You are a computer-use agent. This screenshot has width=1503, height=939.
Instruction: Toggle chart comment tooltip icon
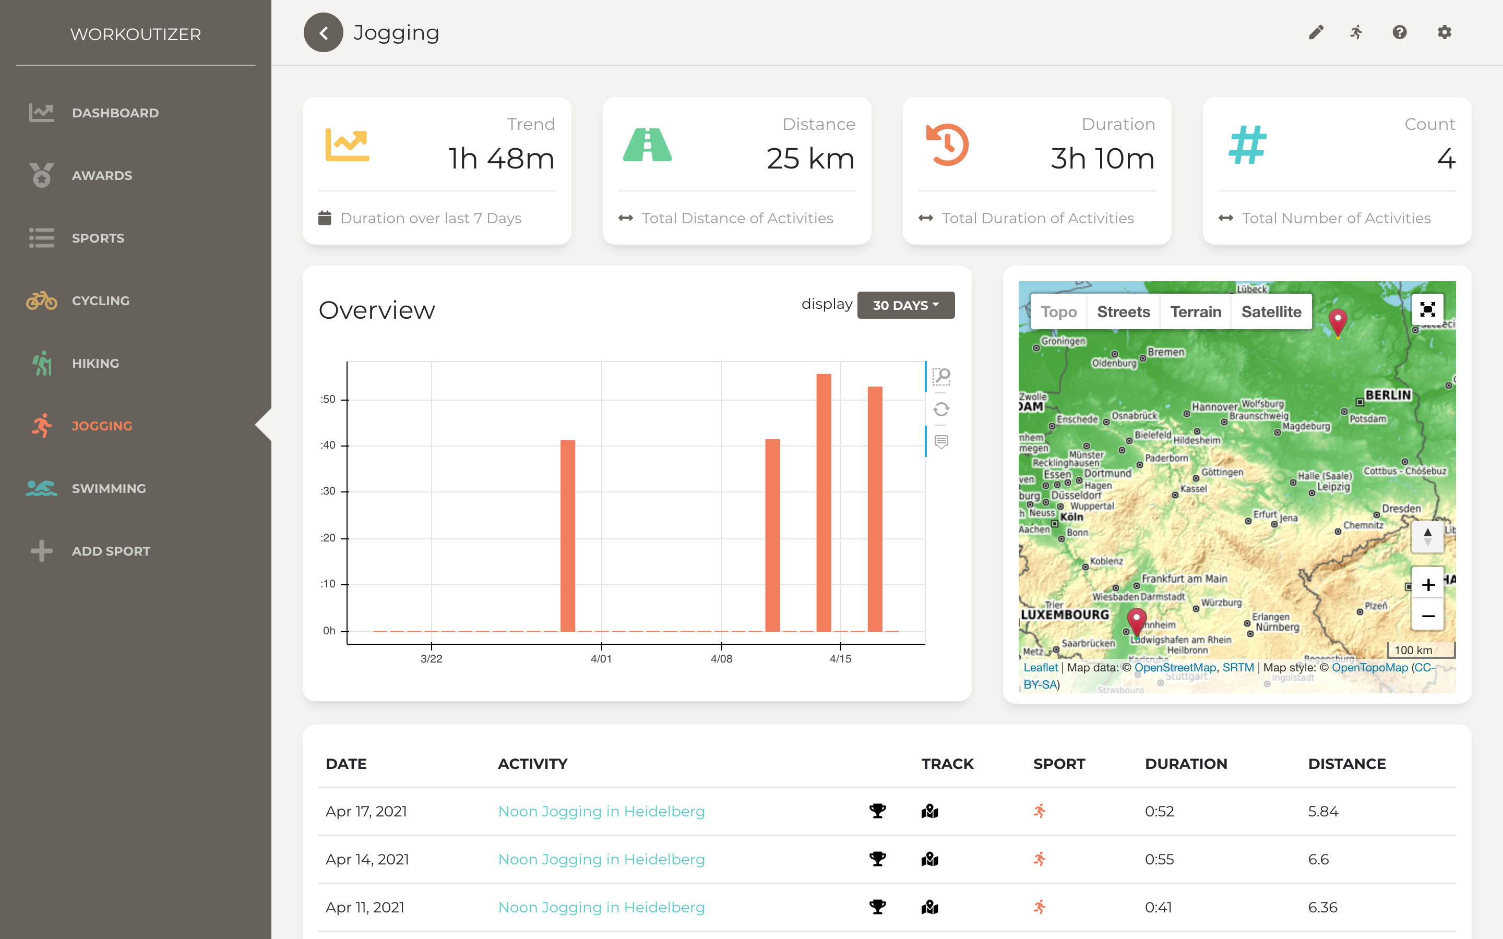(x=941, y=442)
